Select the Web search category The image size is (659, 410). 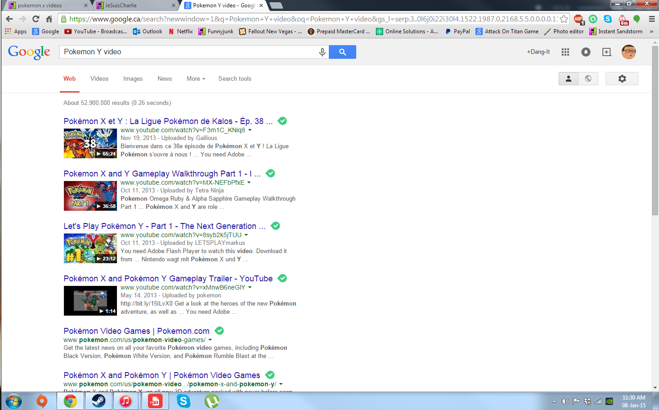[x=69, y=78]
